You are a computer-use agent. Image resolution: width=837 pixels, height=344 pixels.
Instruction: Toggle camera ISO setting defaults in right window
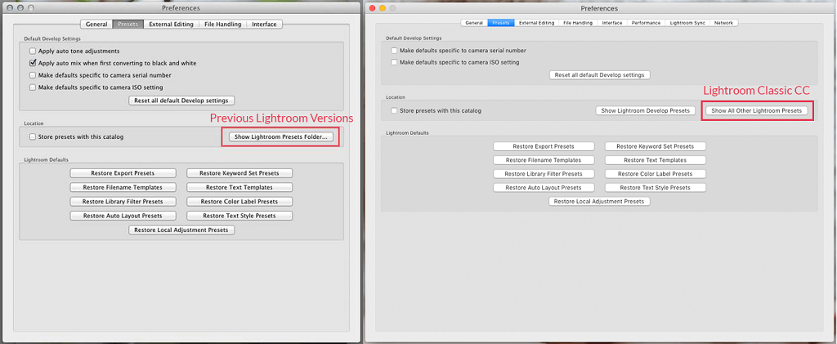pyautogui.click(x=395, y=62)
